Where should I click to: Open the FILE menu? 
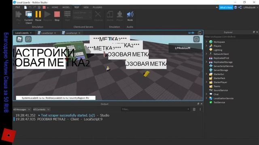[x=18, y=7]
